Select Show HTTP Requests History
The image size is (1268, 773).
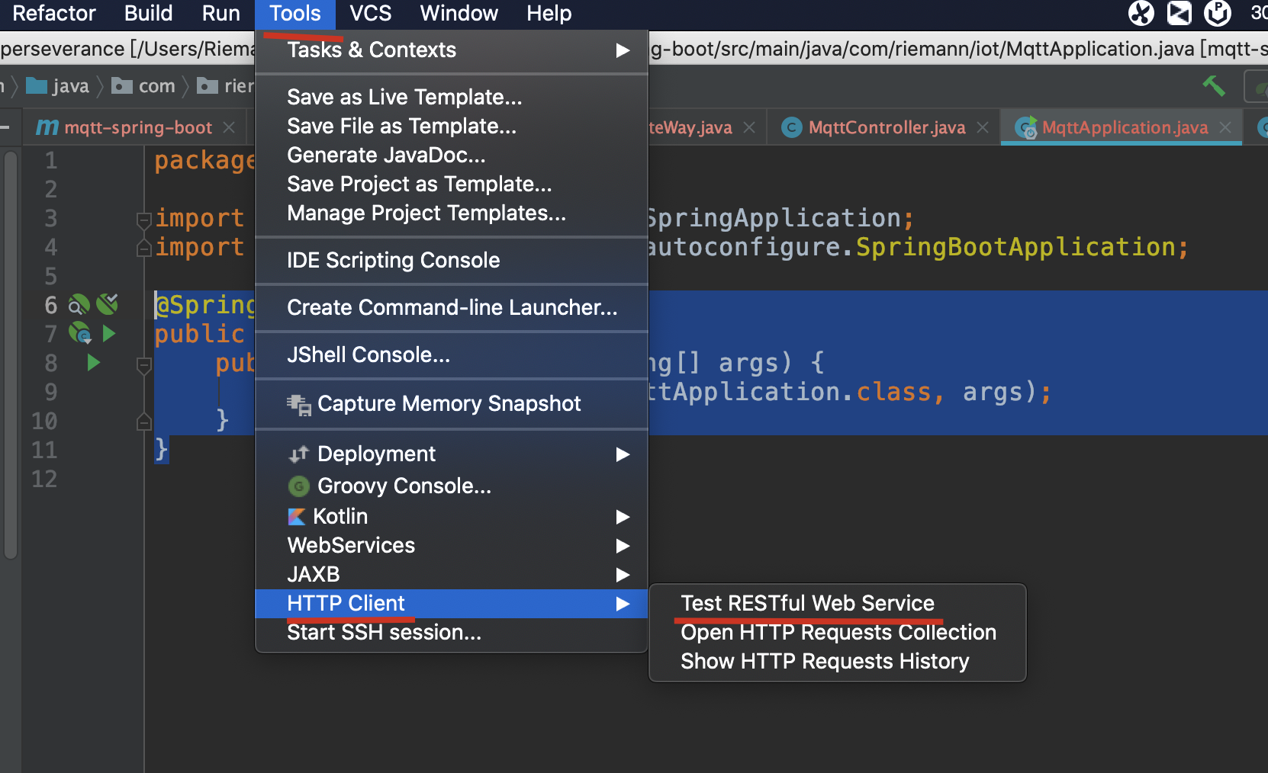pyautogui.click(x=825, y=661)
